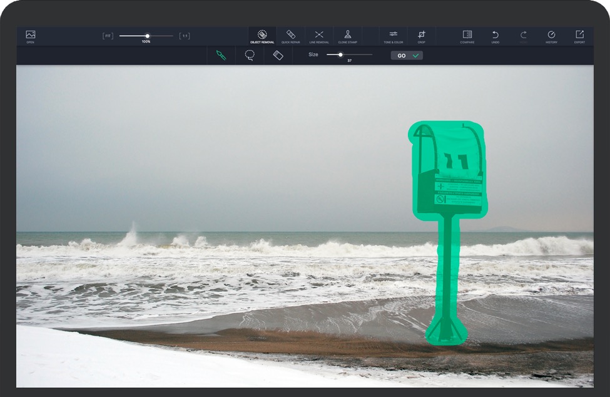Image resolution: width=610 pixels, height=397 pixels.
Task: Toggle the Compare view
Action: (x=467, y=36)
